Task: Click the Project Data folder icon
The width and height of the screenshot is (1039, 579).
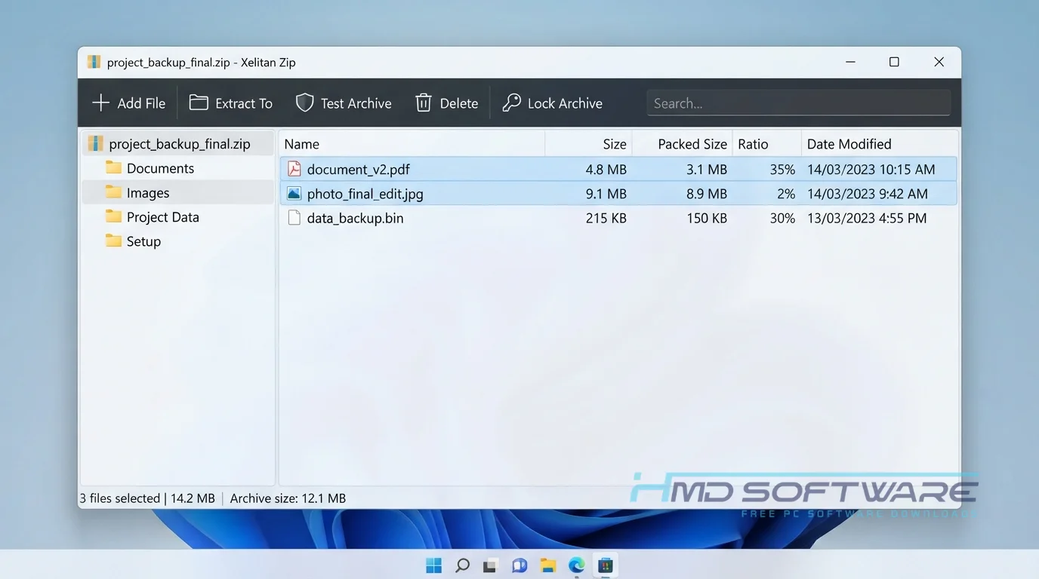Action: 114,216
